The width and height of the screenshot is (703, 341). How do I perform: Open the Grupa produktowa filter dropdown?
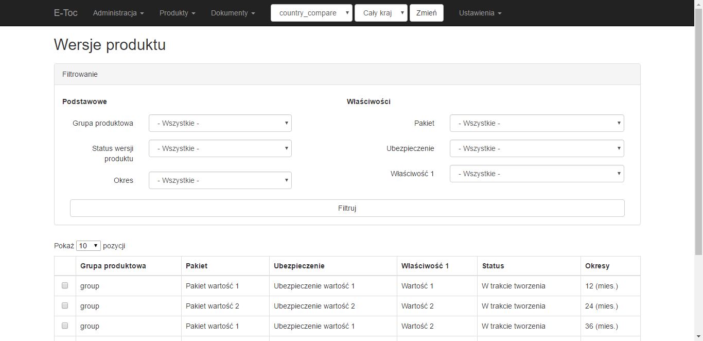[x=220, y=123]
